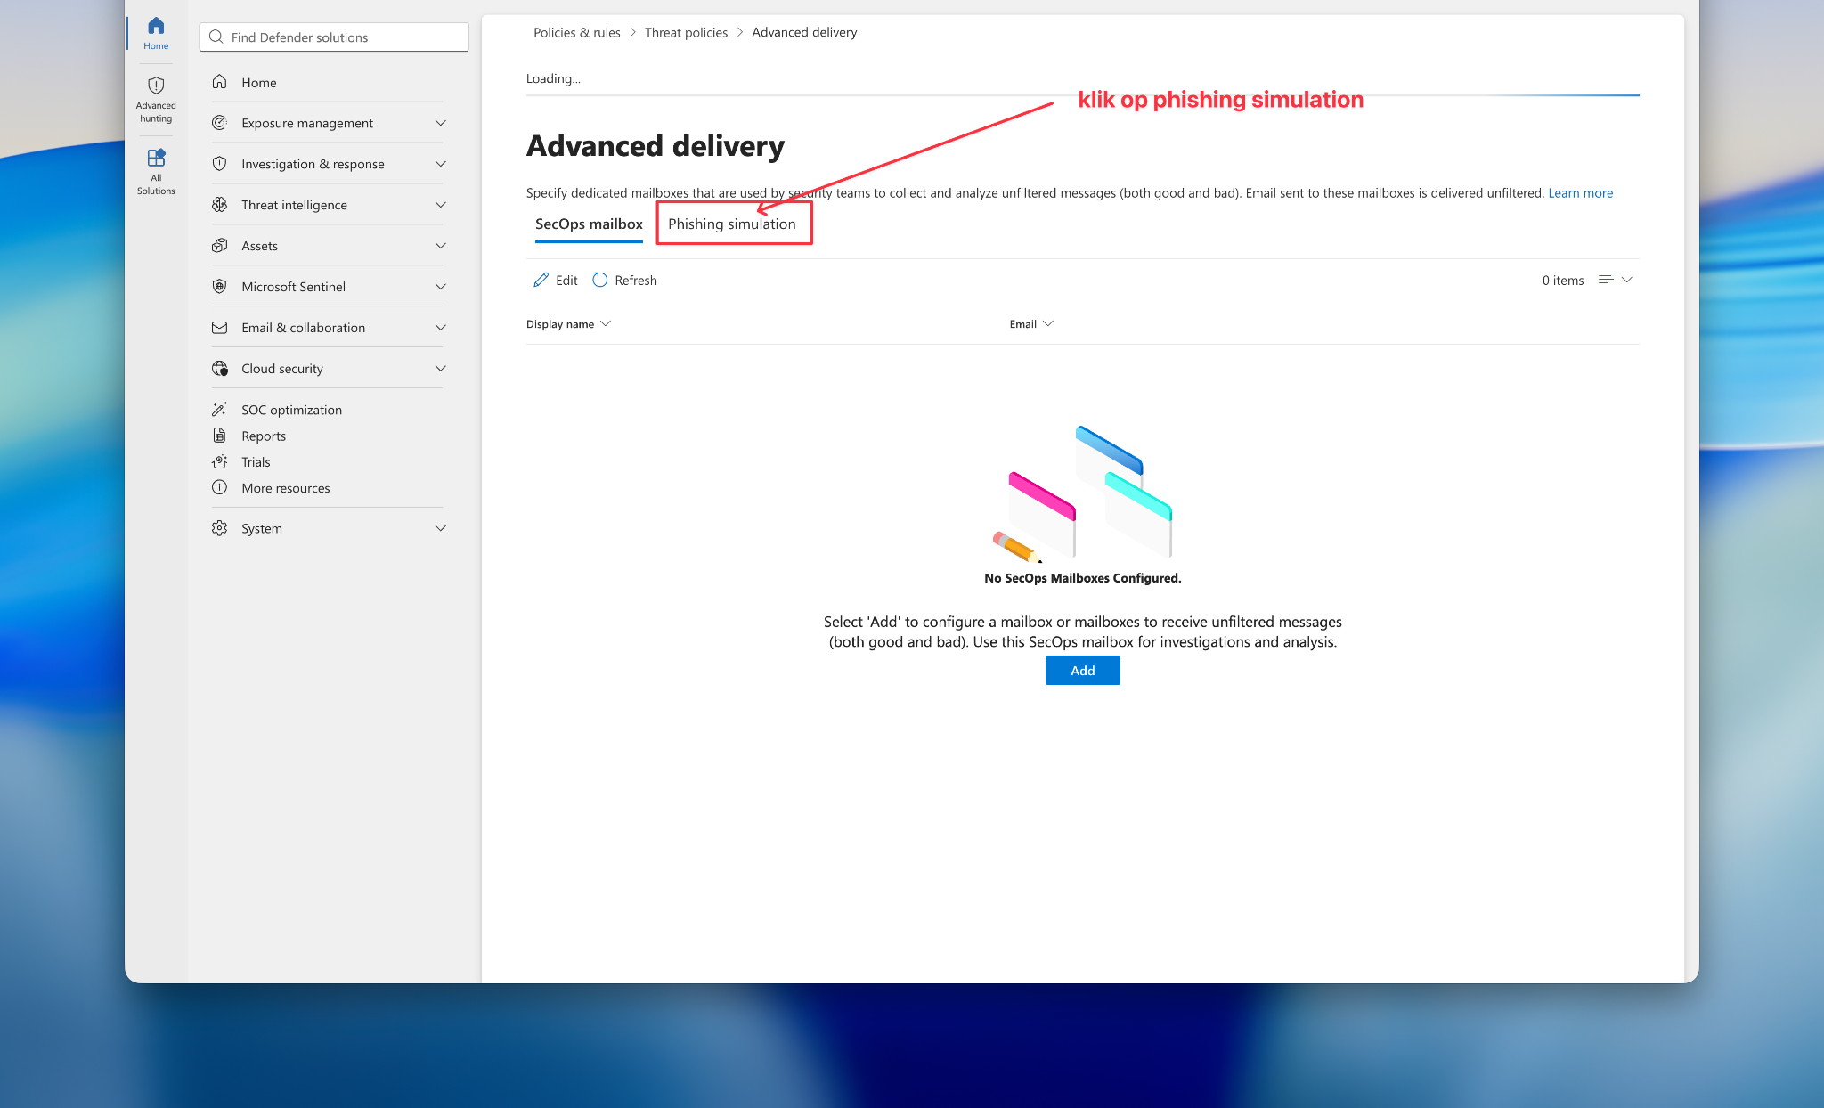Viewport: 1824px width, 1108px height.
Task: Open Email column sort menu
Action: click(1048, 324)
